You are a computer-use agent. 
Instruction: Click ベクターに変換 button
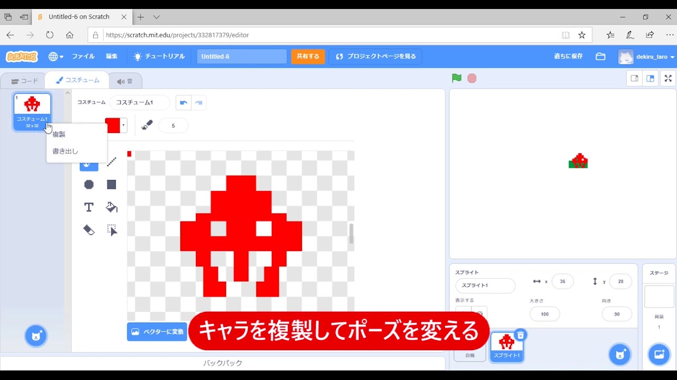point(157,331)
